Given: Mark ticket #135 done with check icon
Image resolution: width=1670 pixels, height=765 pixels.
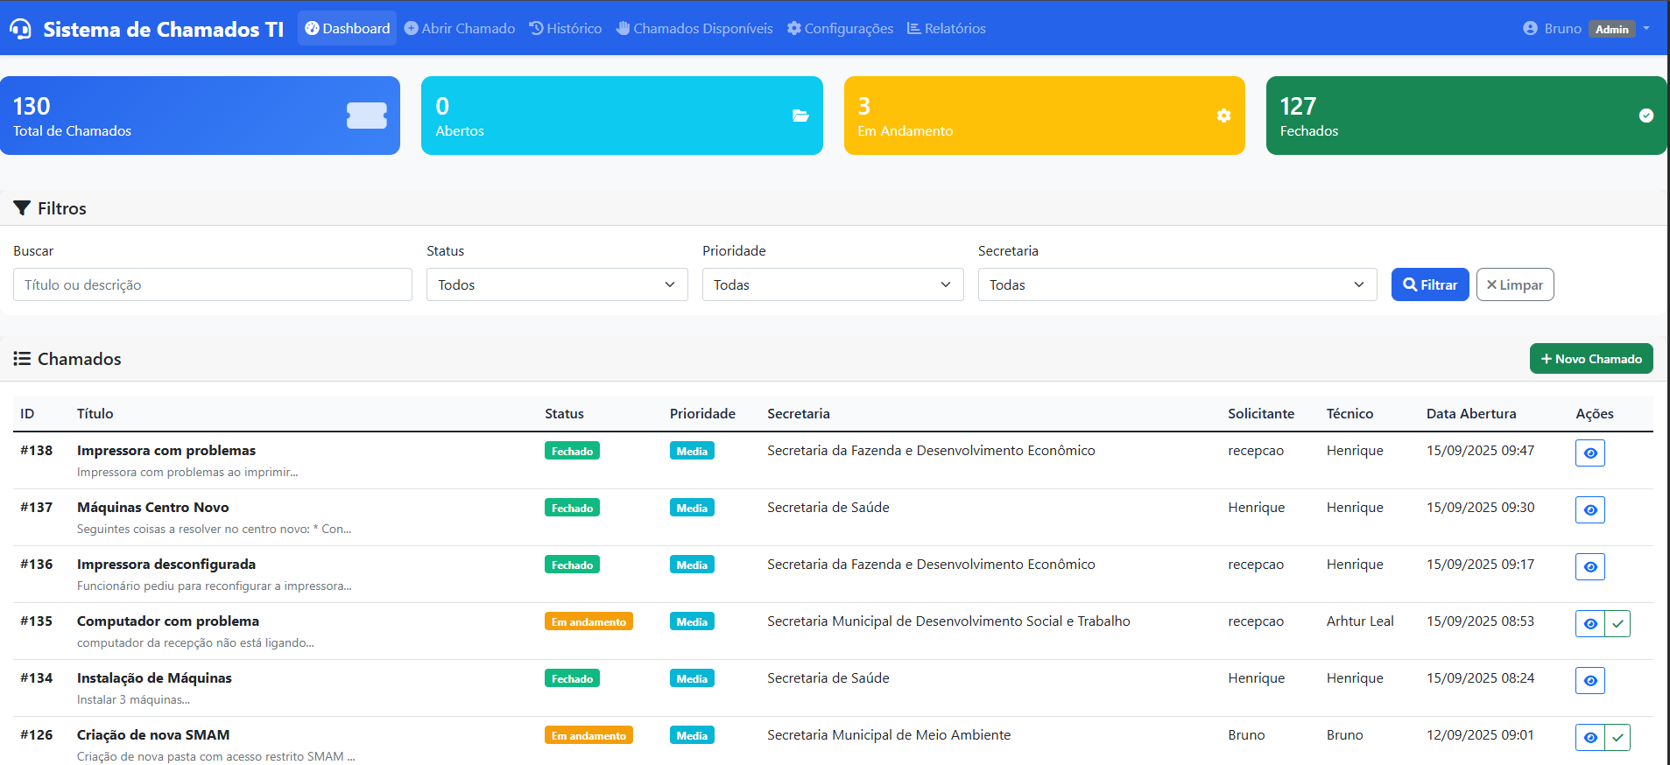Looking at the screenshot, I should 1617,624.
